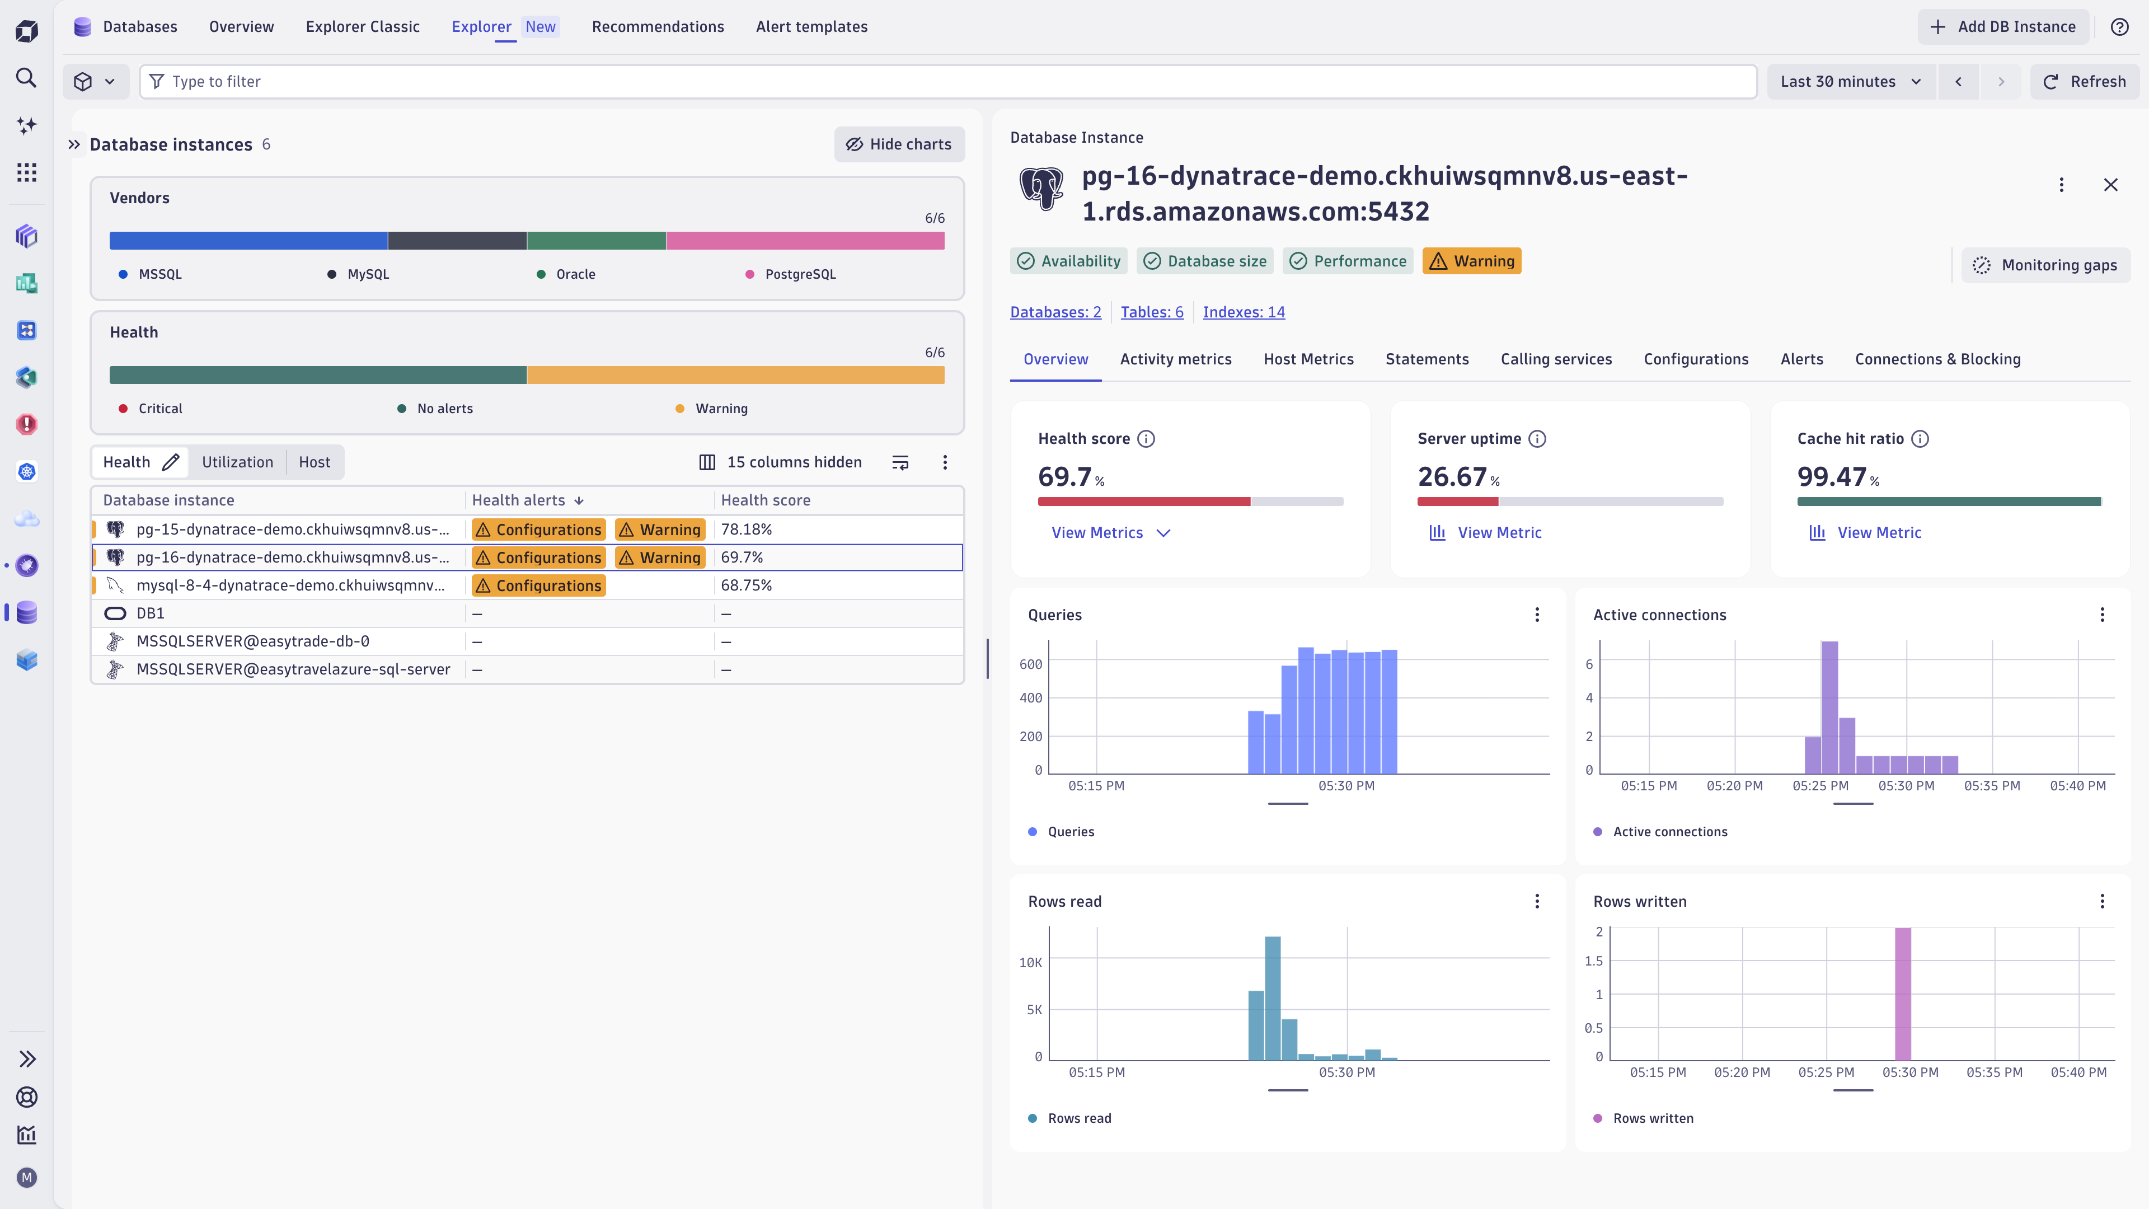Image resolution: width=2149 pixels, height=1209 pixels.
Task: Click the orange Warning segment in Health bar
Action: pos(736,374)
